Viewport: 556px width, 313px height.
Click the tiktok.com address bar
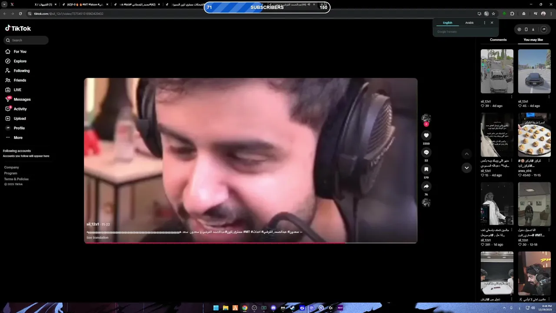coord(252,13)
